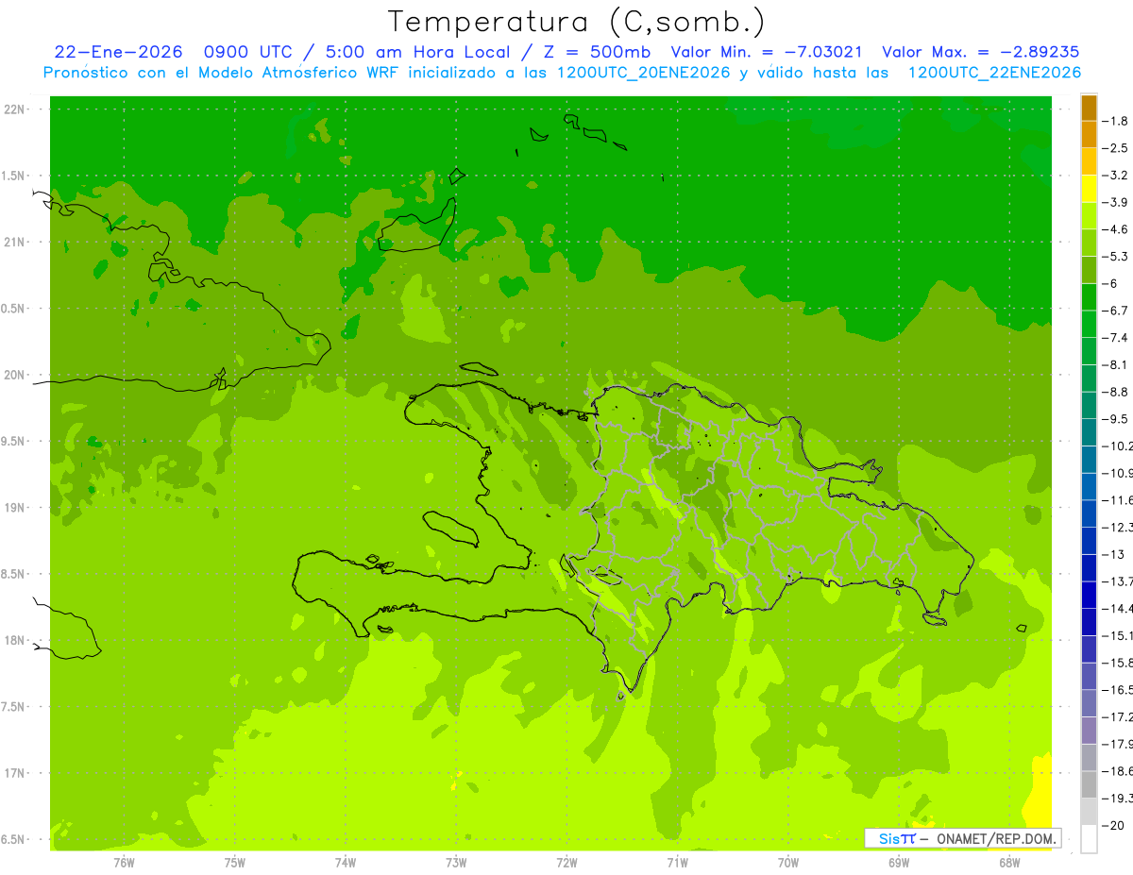Viewport: 1133px width, 875px height.
Task: Click the valid-until time "1200UTC_22ENE2026"
Action: (x=993, y=73)
